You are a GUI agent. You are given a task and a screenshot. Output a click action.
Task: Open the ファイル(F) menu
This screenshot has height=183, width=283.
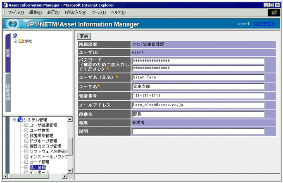click(x=16, y=12)
